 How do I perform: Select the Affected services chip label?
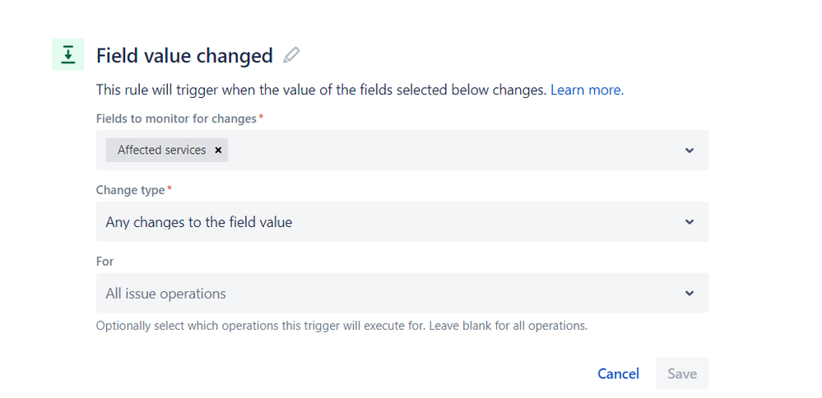click(x=161, y=150)
